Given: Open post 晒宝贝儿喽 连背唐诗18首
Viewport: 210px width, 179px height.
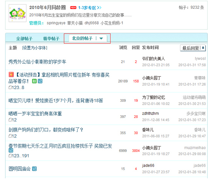Looking at the screenshot, I should pos(56,101).
